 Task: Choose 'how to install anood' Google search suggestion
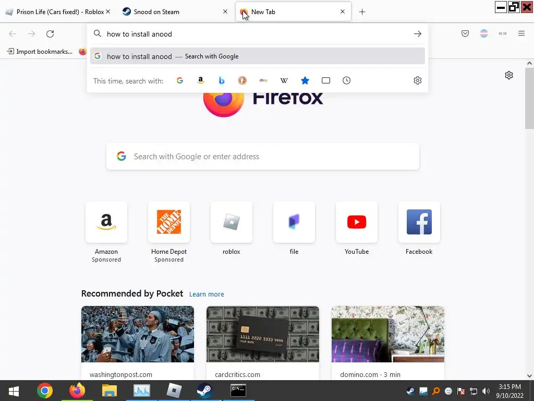(258, 56)
